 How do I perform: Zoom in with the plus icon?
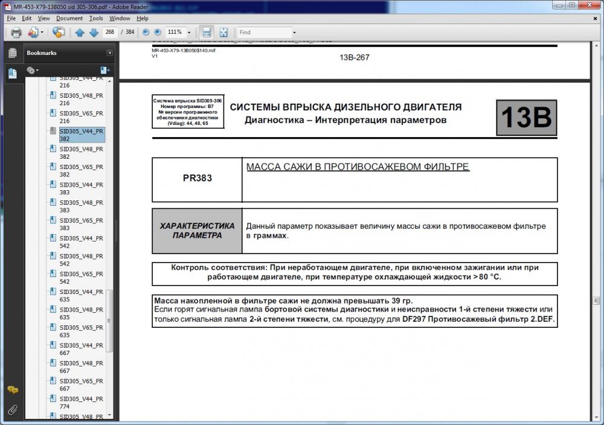click(158, 33)
